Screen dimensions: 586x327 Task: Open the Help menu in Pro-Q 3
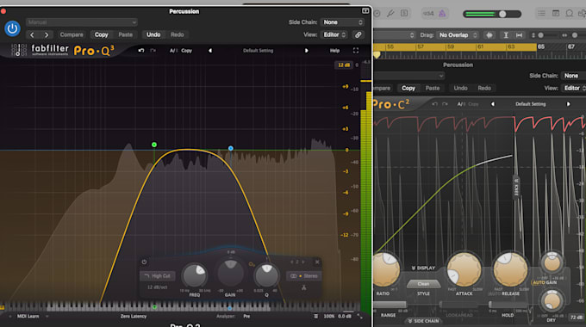tap(334, 51)
